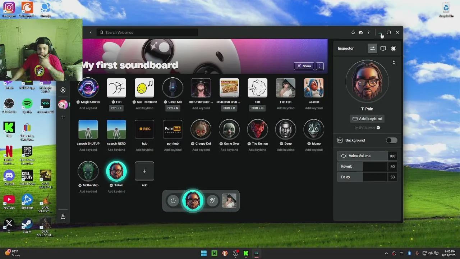Mute voice using Voice Volume speaker icon

pyautogui.click(x=344, y=156)
